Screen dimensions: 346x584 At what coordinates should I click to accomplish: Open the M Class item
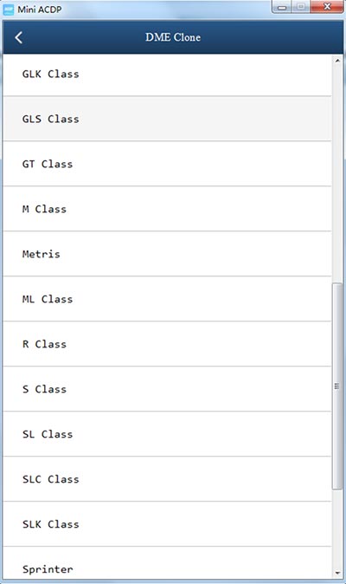(x=167, y=209)
